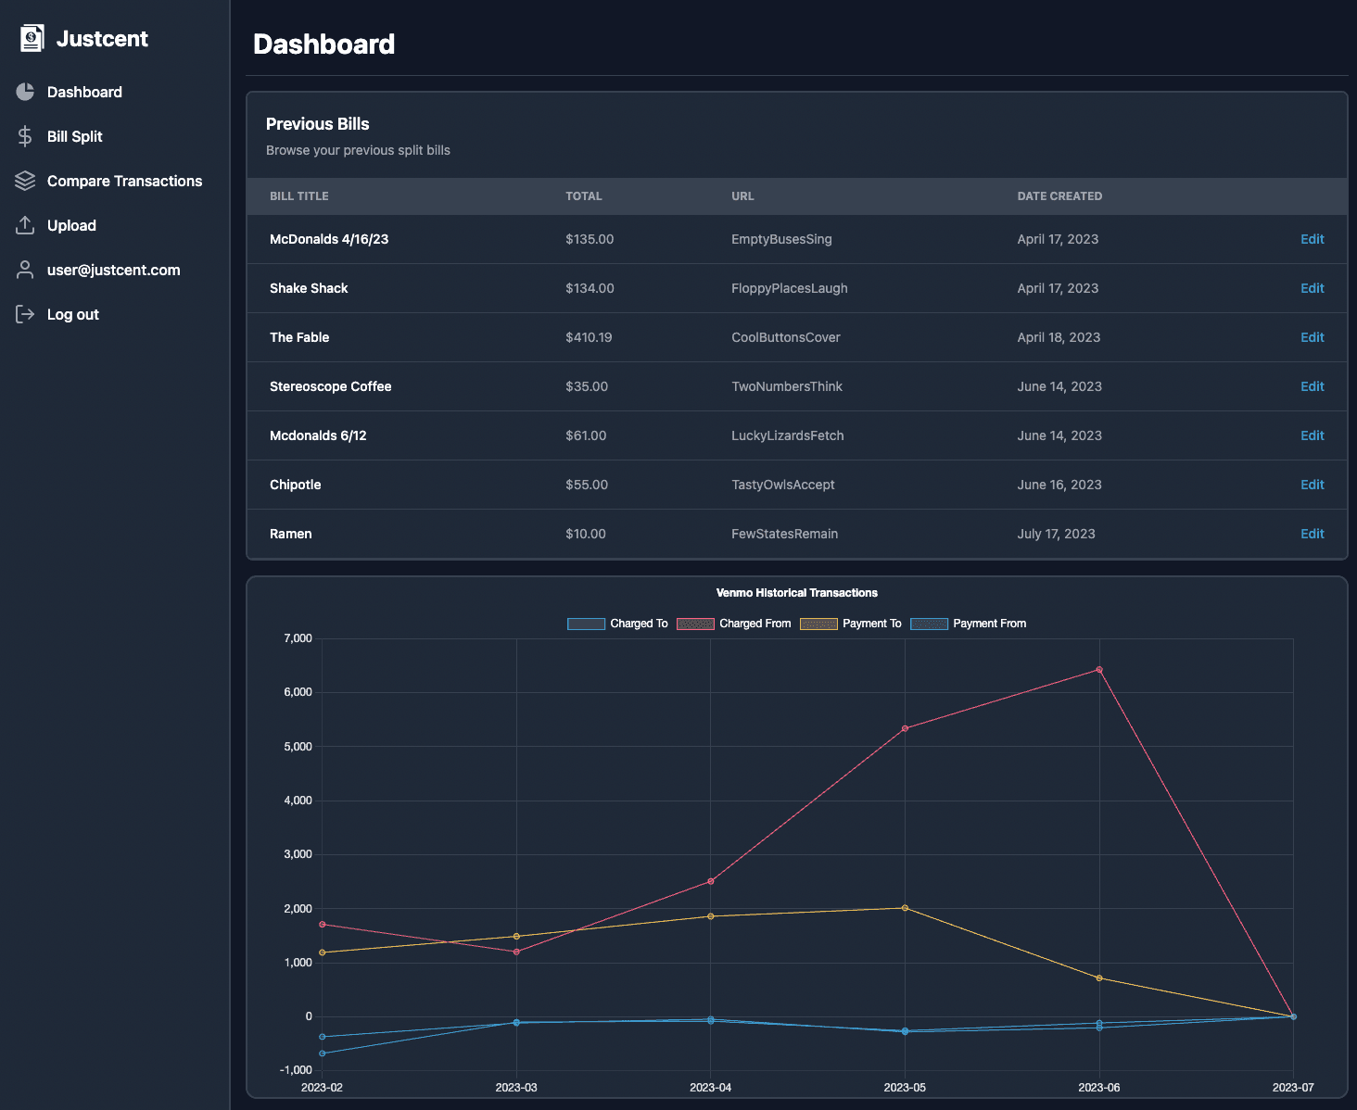
Task: Select the Mcdonalds 6/12 bill title
Action: click(318, 435)
